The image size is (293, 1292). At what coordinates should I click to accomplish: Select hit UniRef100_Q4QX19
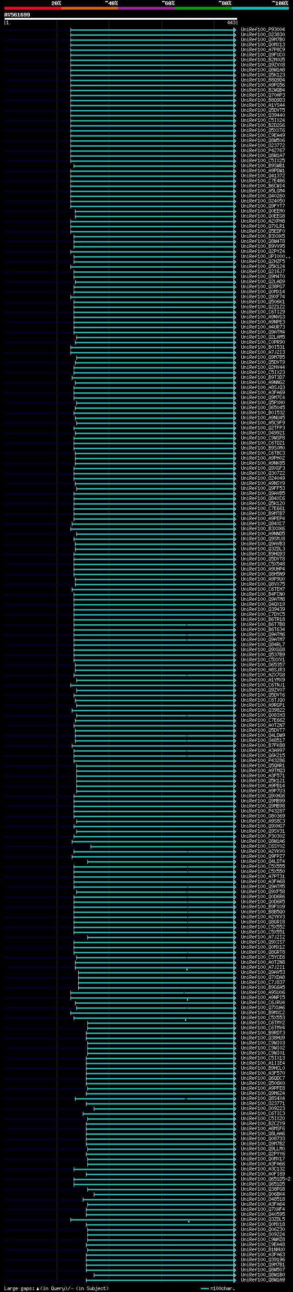(x=263, y=604)
